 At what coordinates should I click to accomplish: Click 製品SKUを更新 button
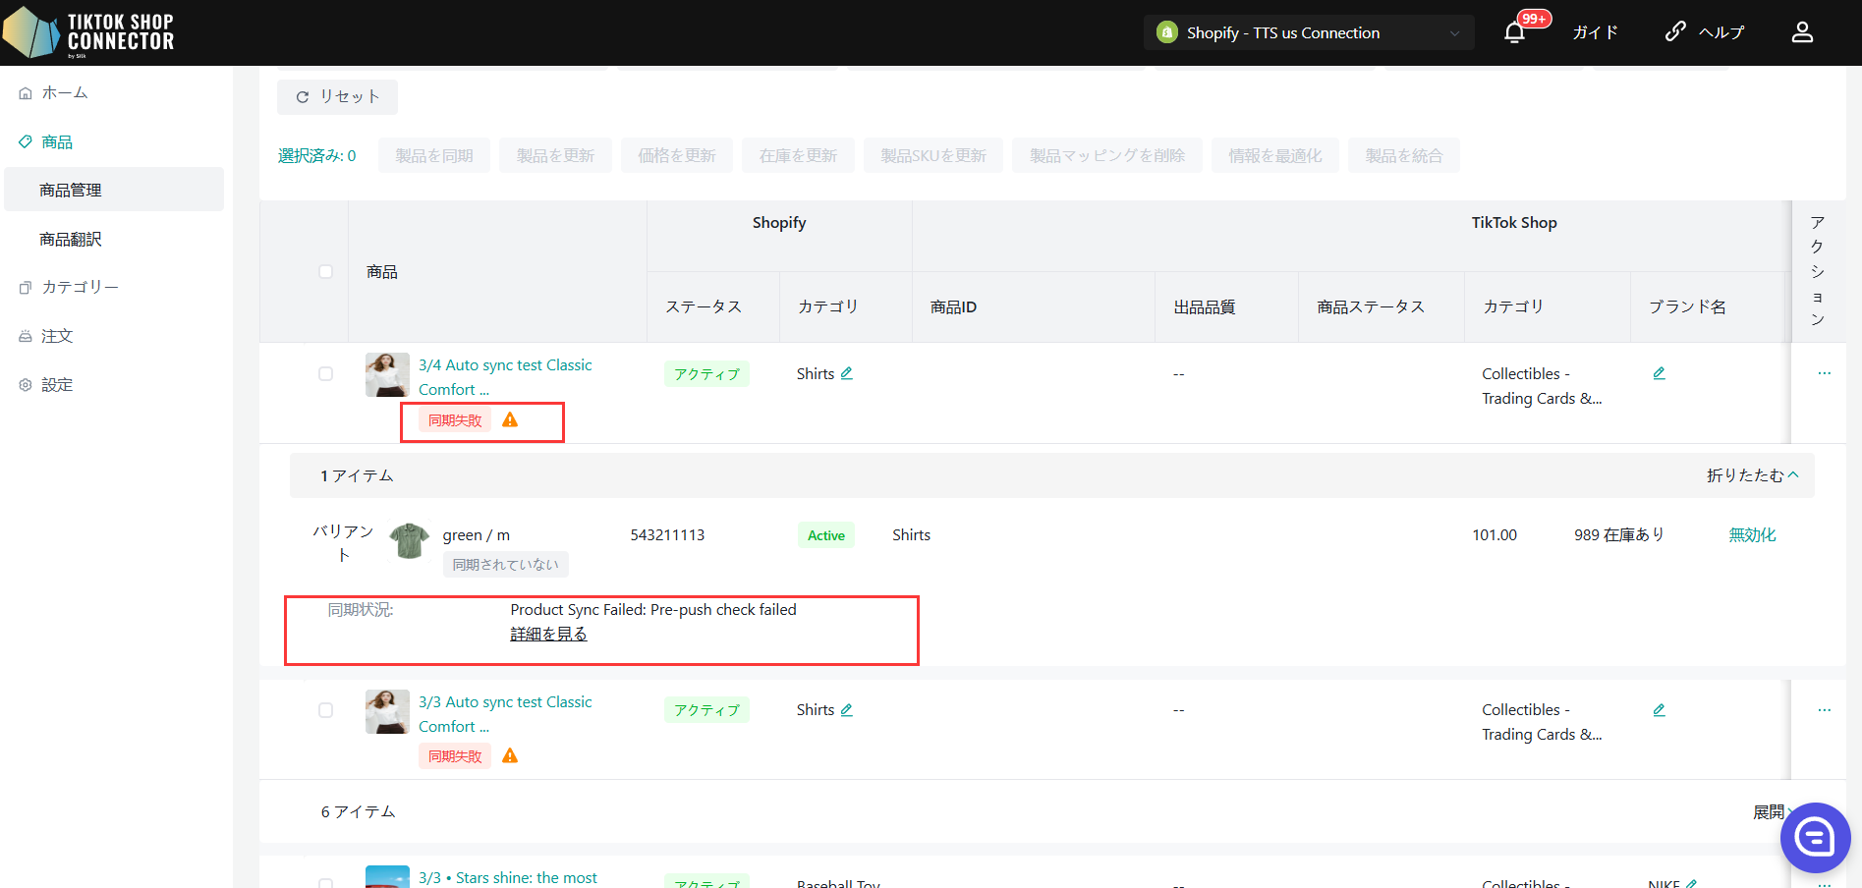[x=933, y=155]
